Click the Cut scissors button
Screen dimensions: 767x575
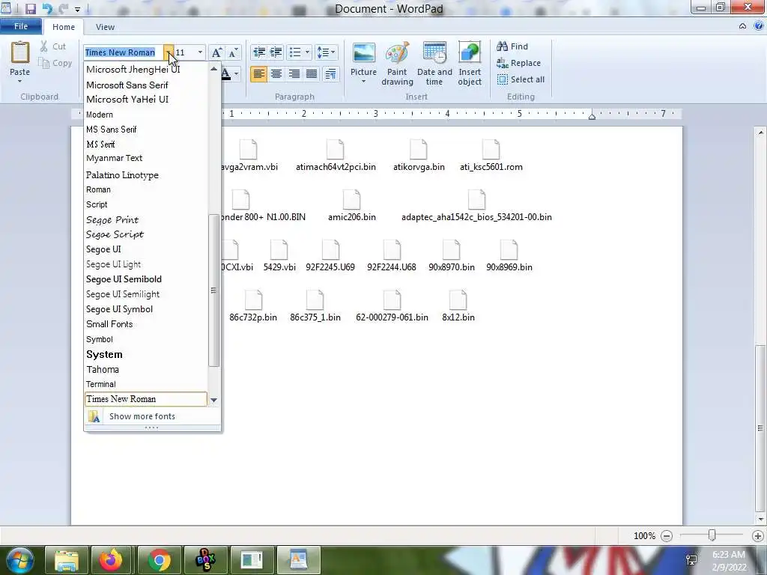[53, 46]
